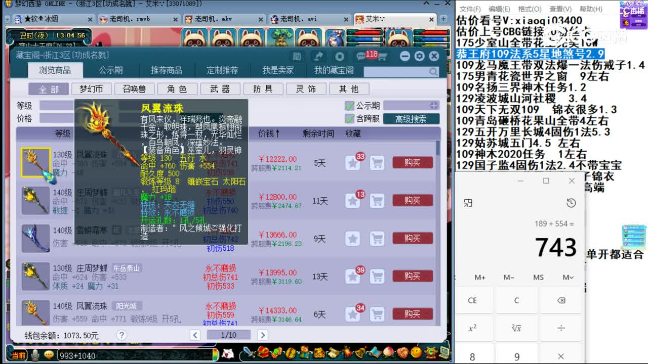Open Notepad 文件(F) menu
Screen dimensions: 648x364
pyautogui.click(x=470, y=9)
